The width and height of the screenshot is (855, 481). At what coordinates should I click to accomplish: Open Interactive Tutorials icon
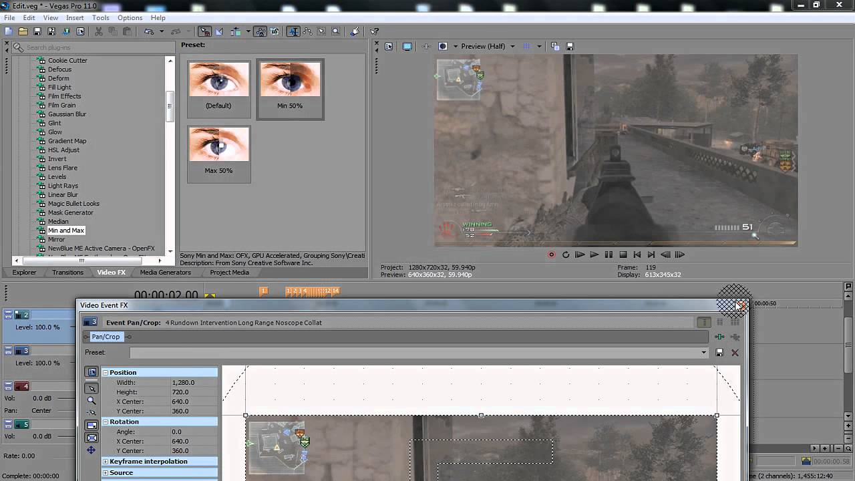click(x=355, y=31)
